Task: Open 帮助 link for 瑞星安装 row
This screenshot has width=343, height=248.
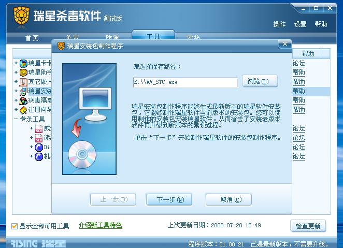Action: tap(298, 91)
